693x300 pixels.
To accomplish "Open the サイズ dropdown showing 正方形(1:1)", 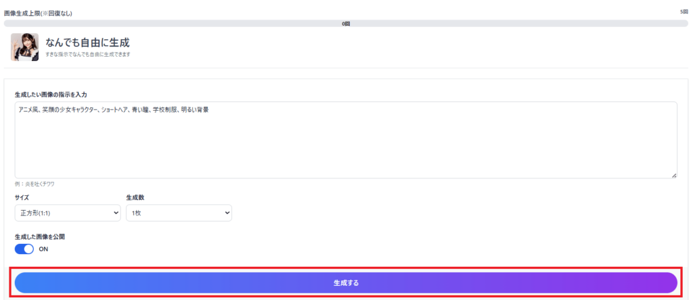I will (x=68, y=213).
